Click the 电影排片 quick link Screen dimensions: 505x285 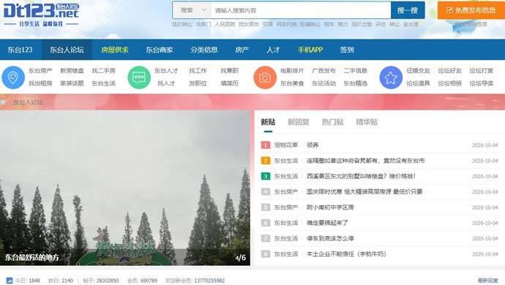[292, 70]
